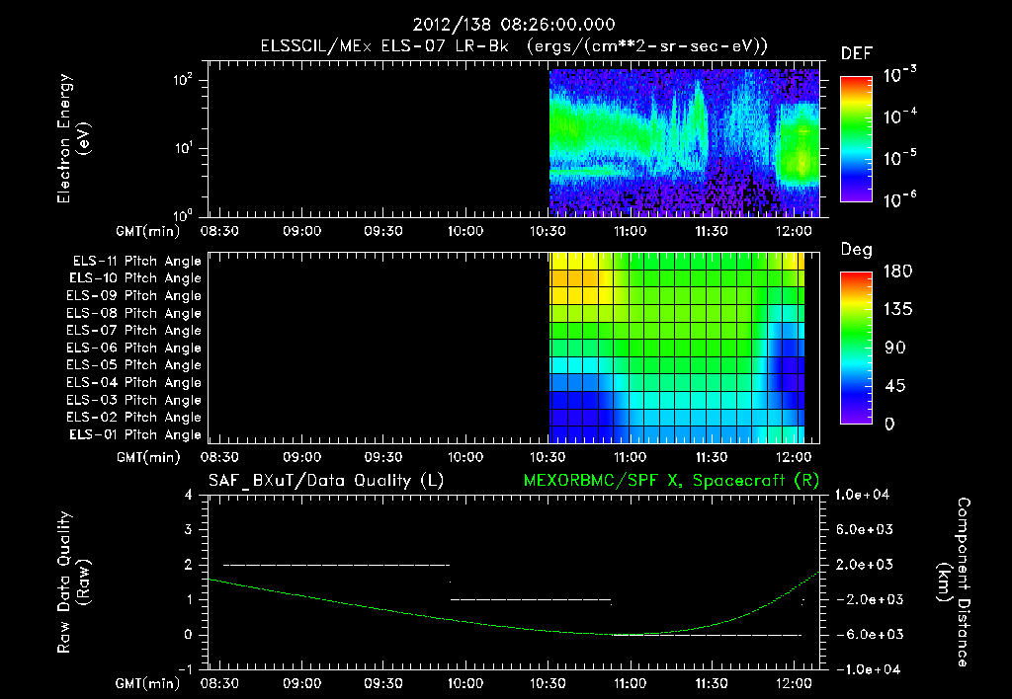1012x699 pixels.
Task: Click the 10^0 electron energy tick label
Action: click(x=183, y=214)
